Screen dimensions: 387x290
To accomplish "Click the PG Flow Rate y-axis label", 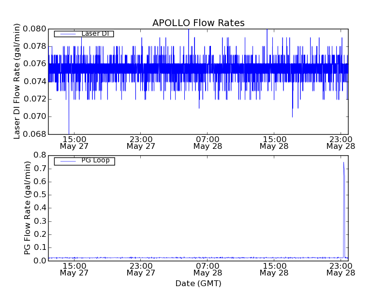I will point(28,208).
